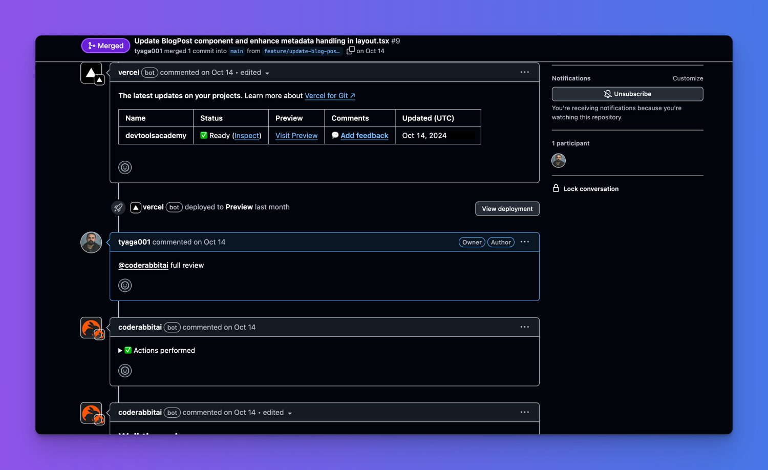Expand the Actions performed details

(120, 351)
